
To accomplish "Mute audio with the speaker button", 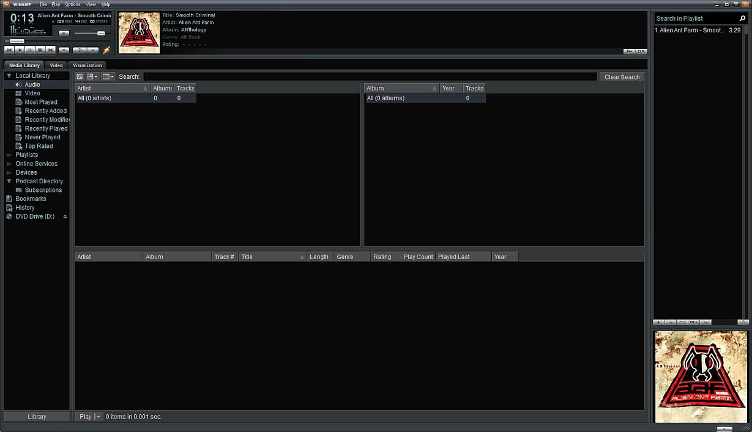I will click(64, 33).
